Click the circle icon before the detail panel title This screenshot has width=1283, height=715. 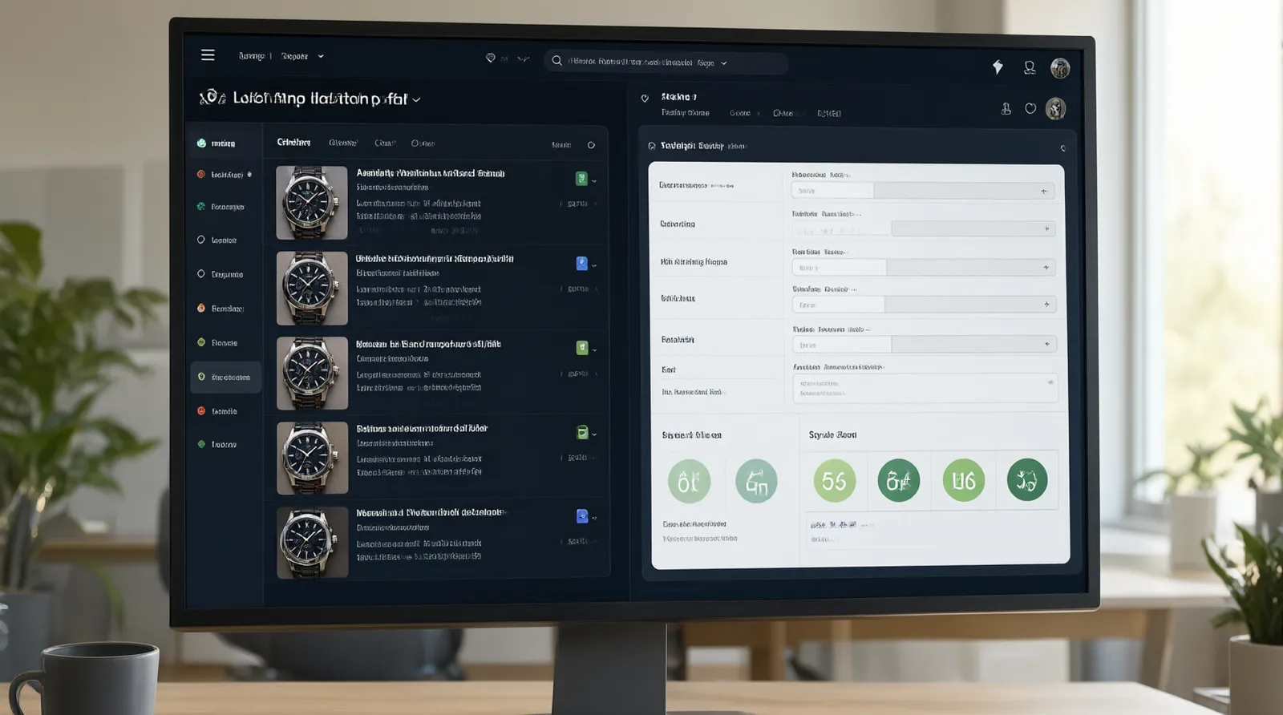pyautogui.click(x=652, y=146)
